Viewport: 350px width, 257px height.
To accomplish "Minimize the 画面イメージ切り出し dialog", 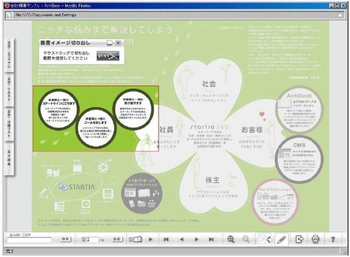I will (x=109, y=43).
